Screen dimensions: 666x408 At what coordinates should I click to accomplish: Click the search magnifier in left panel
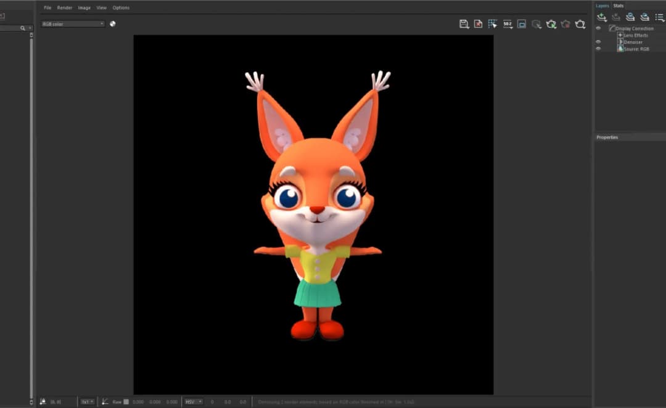[x=23, y=28]
